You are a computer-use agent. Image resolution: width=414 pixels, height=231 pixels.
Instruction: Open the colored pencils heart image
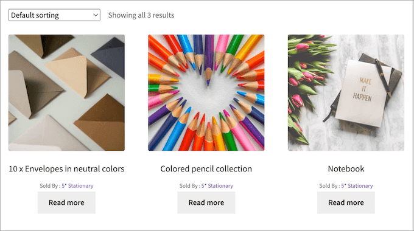[x=206, y=93]
